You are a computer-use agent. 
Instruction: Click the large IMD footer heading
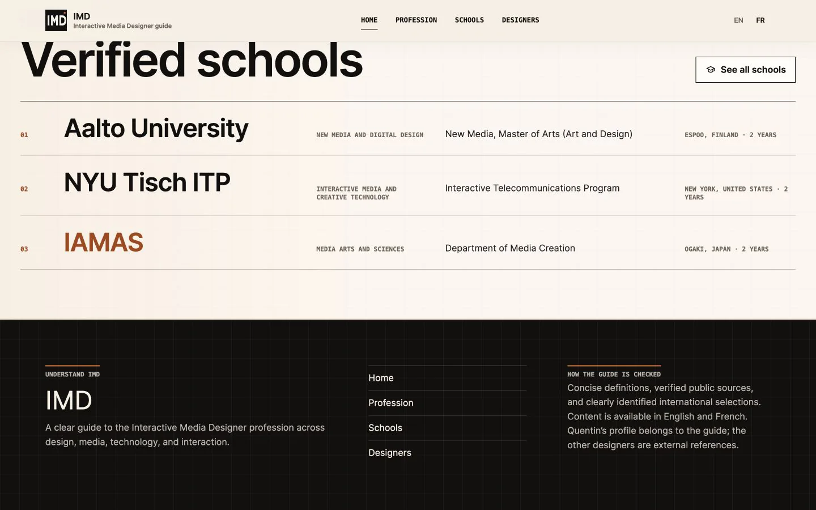point(69,401)
